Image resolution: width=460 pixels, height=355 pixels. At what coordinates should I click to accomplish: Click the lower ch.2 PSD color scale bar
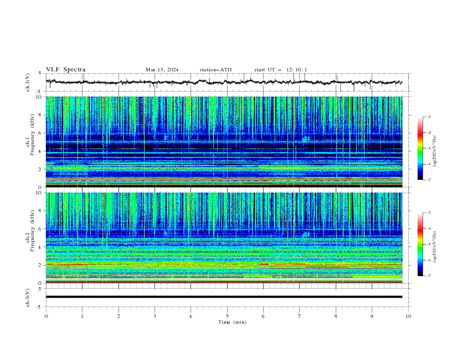tap(420, 244)
